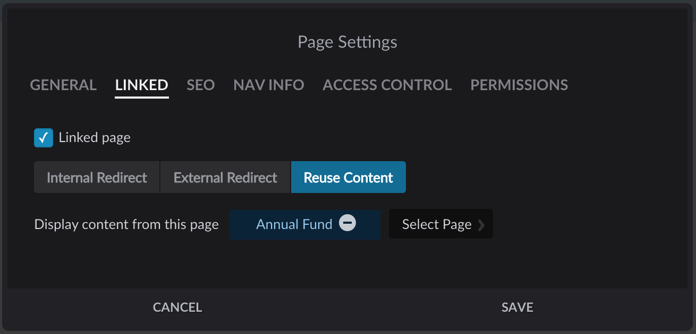Click the Annual Fund page name
696x334 pixels.
tap(294, 224)
